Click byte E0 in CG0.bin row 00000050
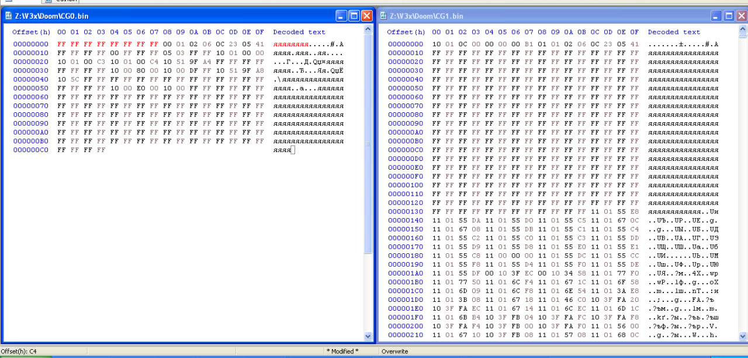This screenshot has width=748, height=358. pyautogui.click(x=141, y=88)
